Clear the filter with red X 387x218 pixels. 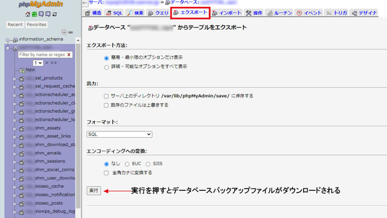[x=69, y=54]
